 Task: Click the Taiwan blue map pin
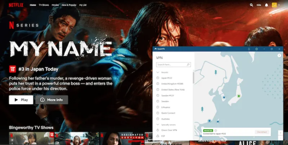[x=218, y=122]
